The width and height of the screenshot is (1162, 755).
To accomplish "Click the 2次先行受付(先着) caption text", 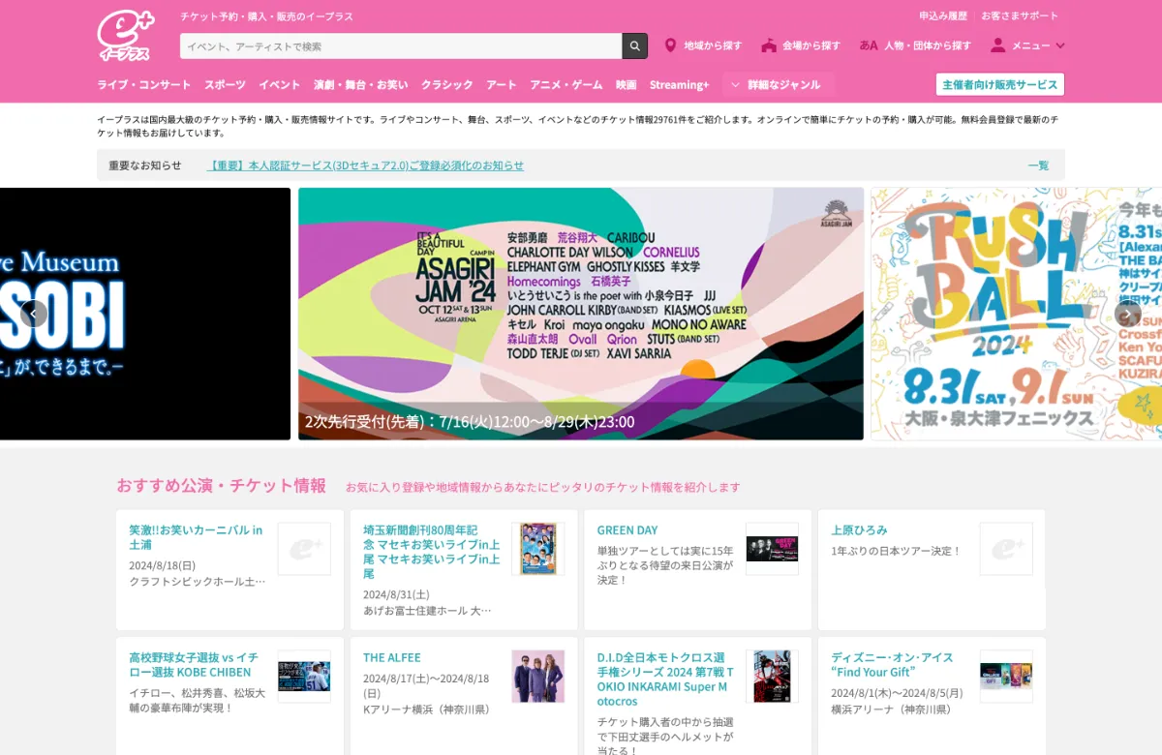I will tap(470, 422).
